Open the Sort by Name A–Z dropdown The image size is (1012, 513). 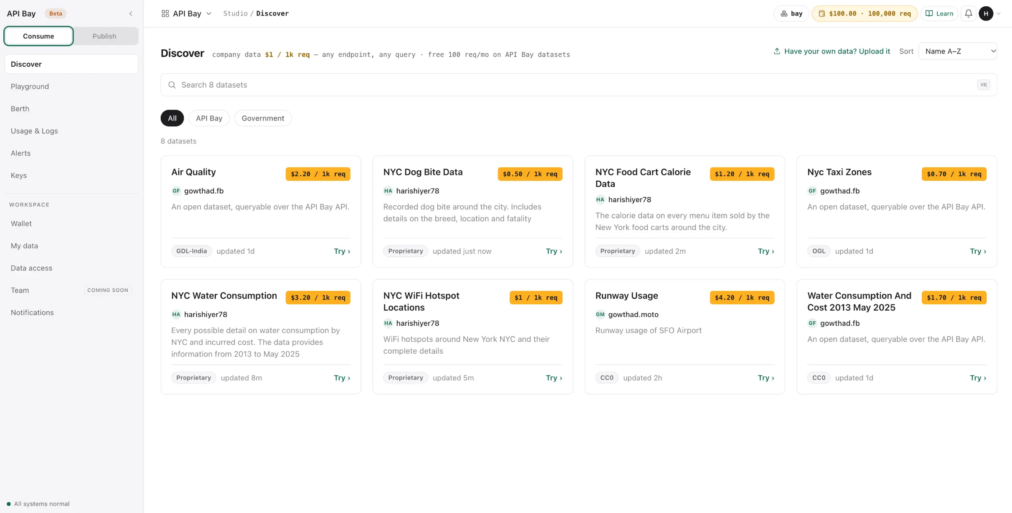[958, 51]
